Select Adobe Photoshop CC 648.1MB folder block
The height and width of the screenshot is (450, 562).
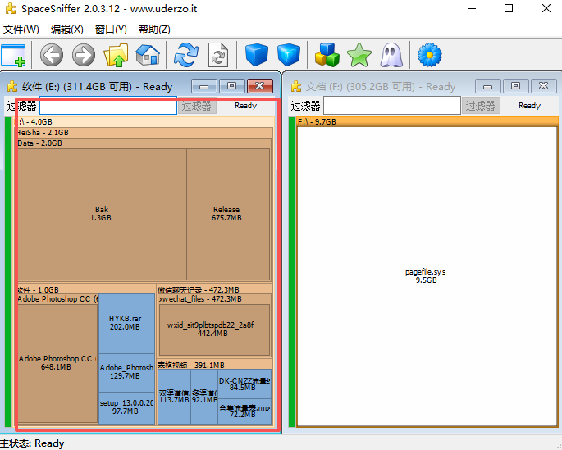pos(57,363)
